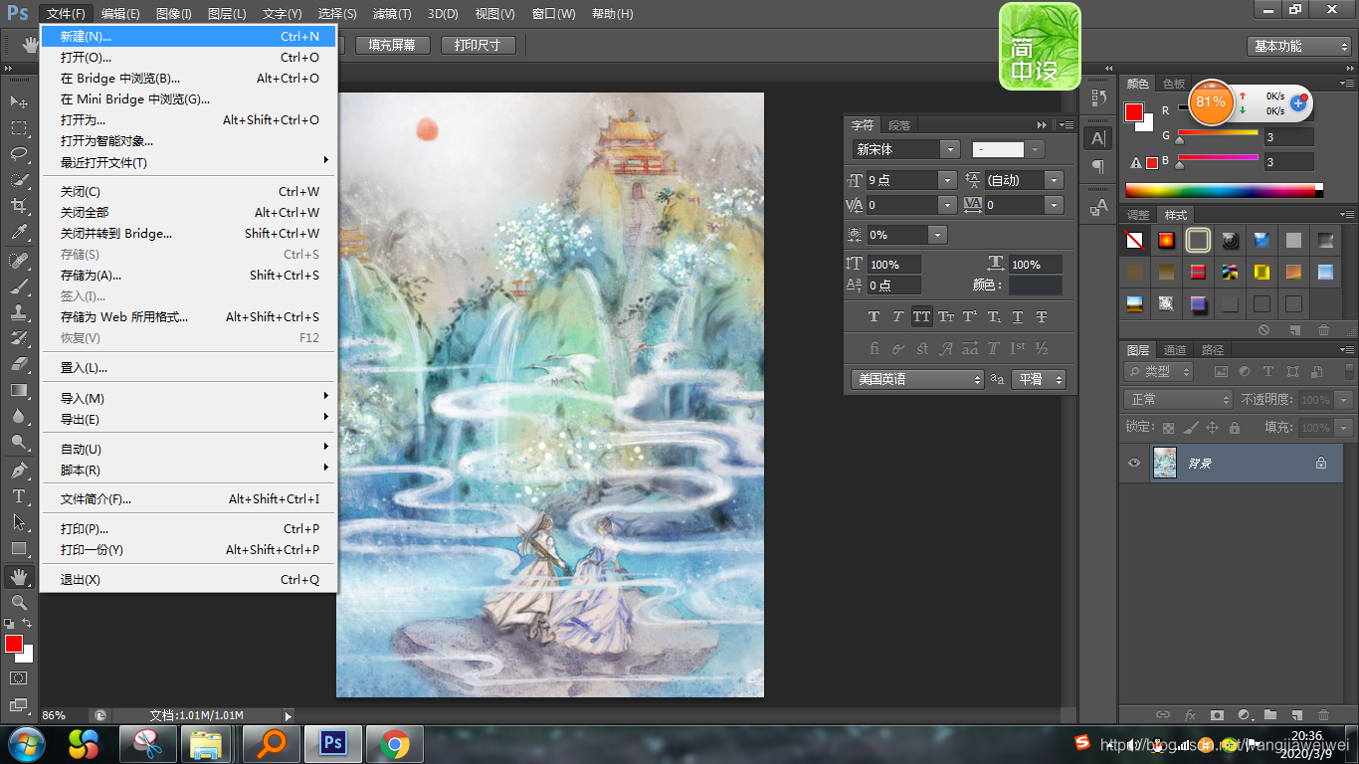Choose 退出(X) in the File menu
Image resolution: width=1359 pixels, height=764 pixels.
click(188, 579)
